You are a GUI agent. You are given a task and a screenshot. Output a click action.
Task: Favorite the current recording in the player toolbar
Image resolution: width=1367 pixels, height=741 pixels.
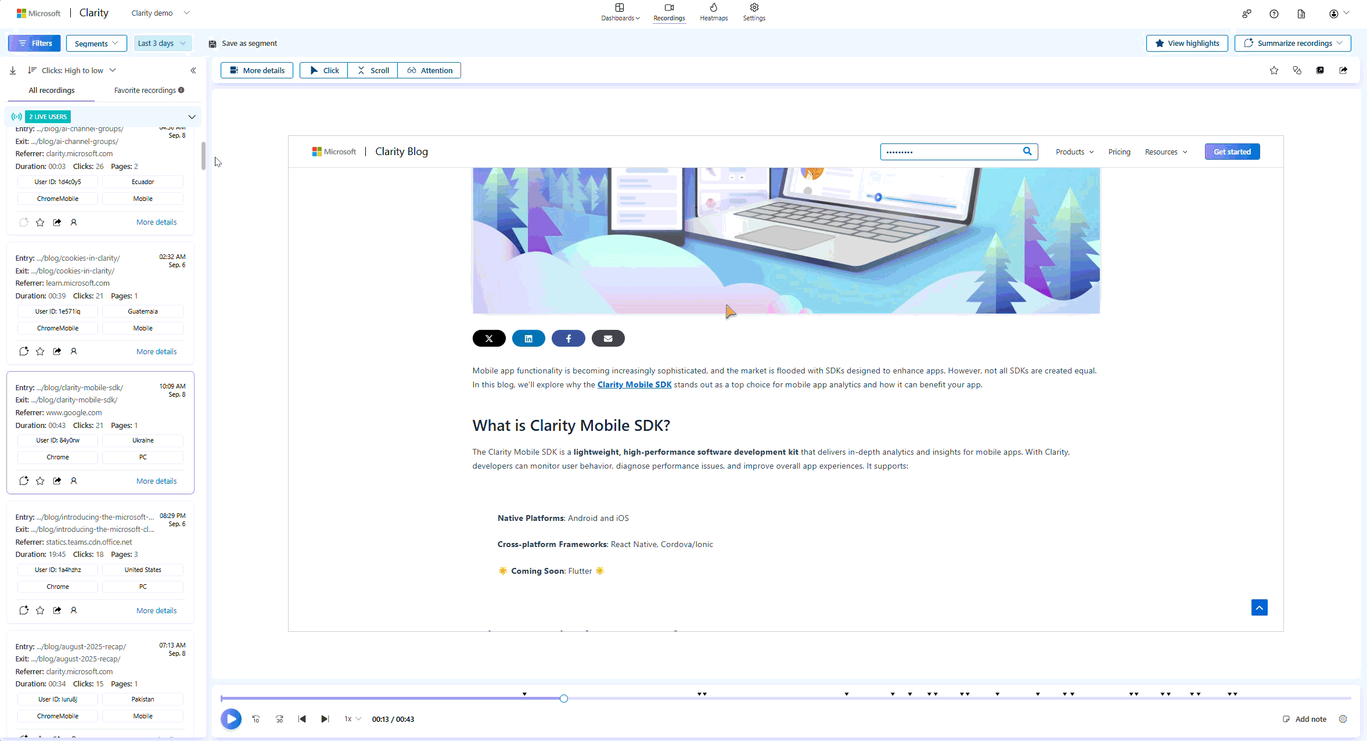1274,70
